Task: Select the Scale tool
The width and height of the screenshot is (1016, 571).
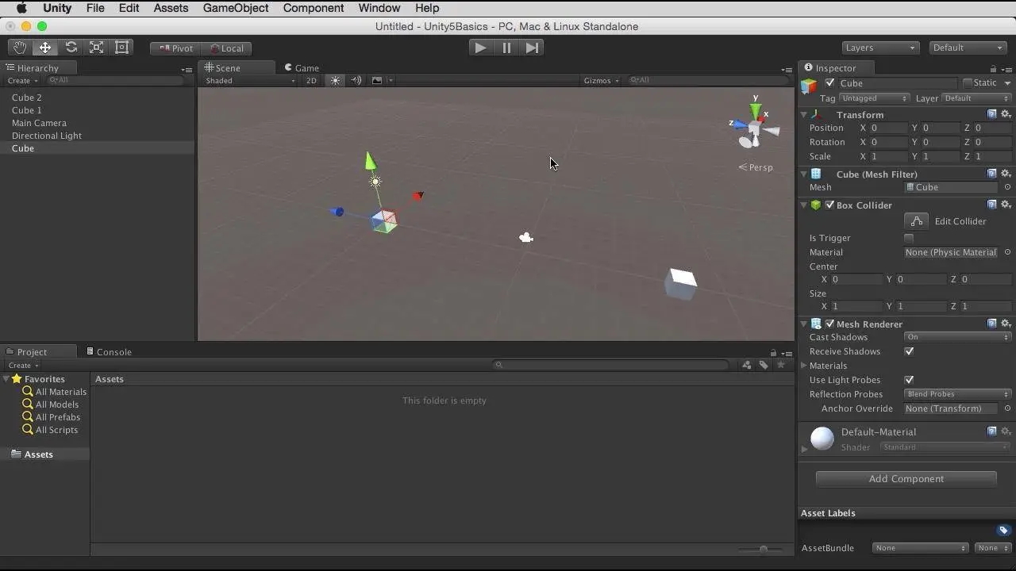Action: click(x=97, y=48)
